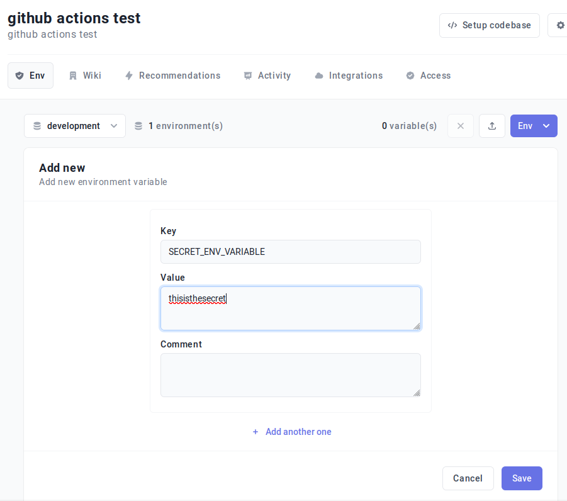The image size is (567, 501).
Task: Click the layers icon beside 1 environment(s)
Action: click(138, 126)
